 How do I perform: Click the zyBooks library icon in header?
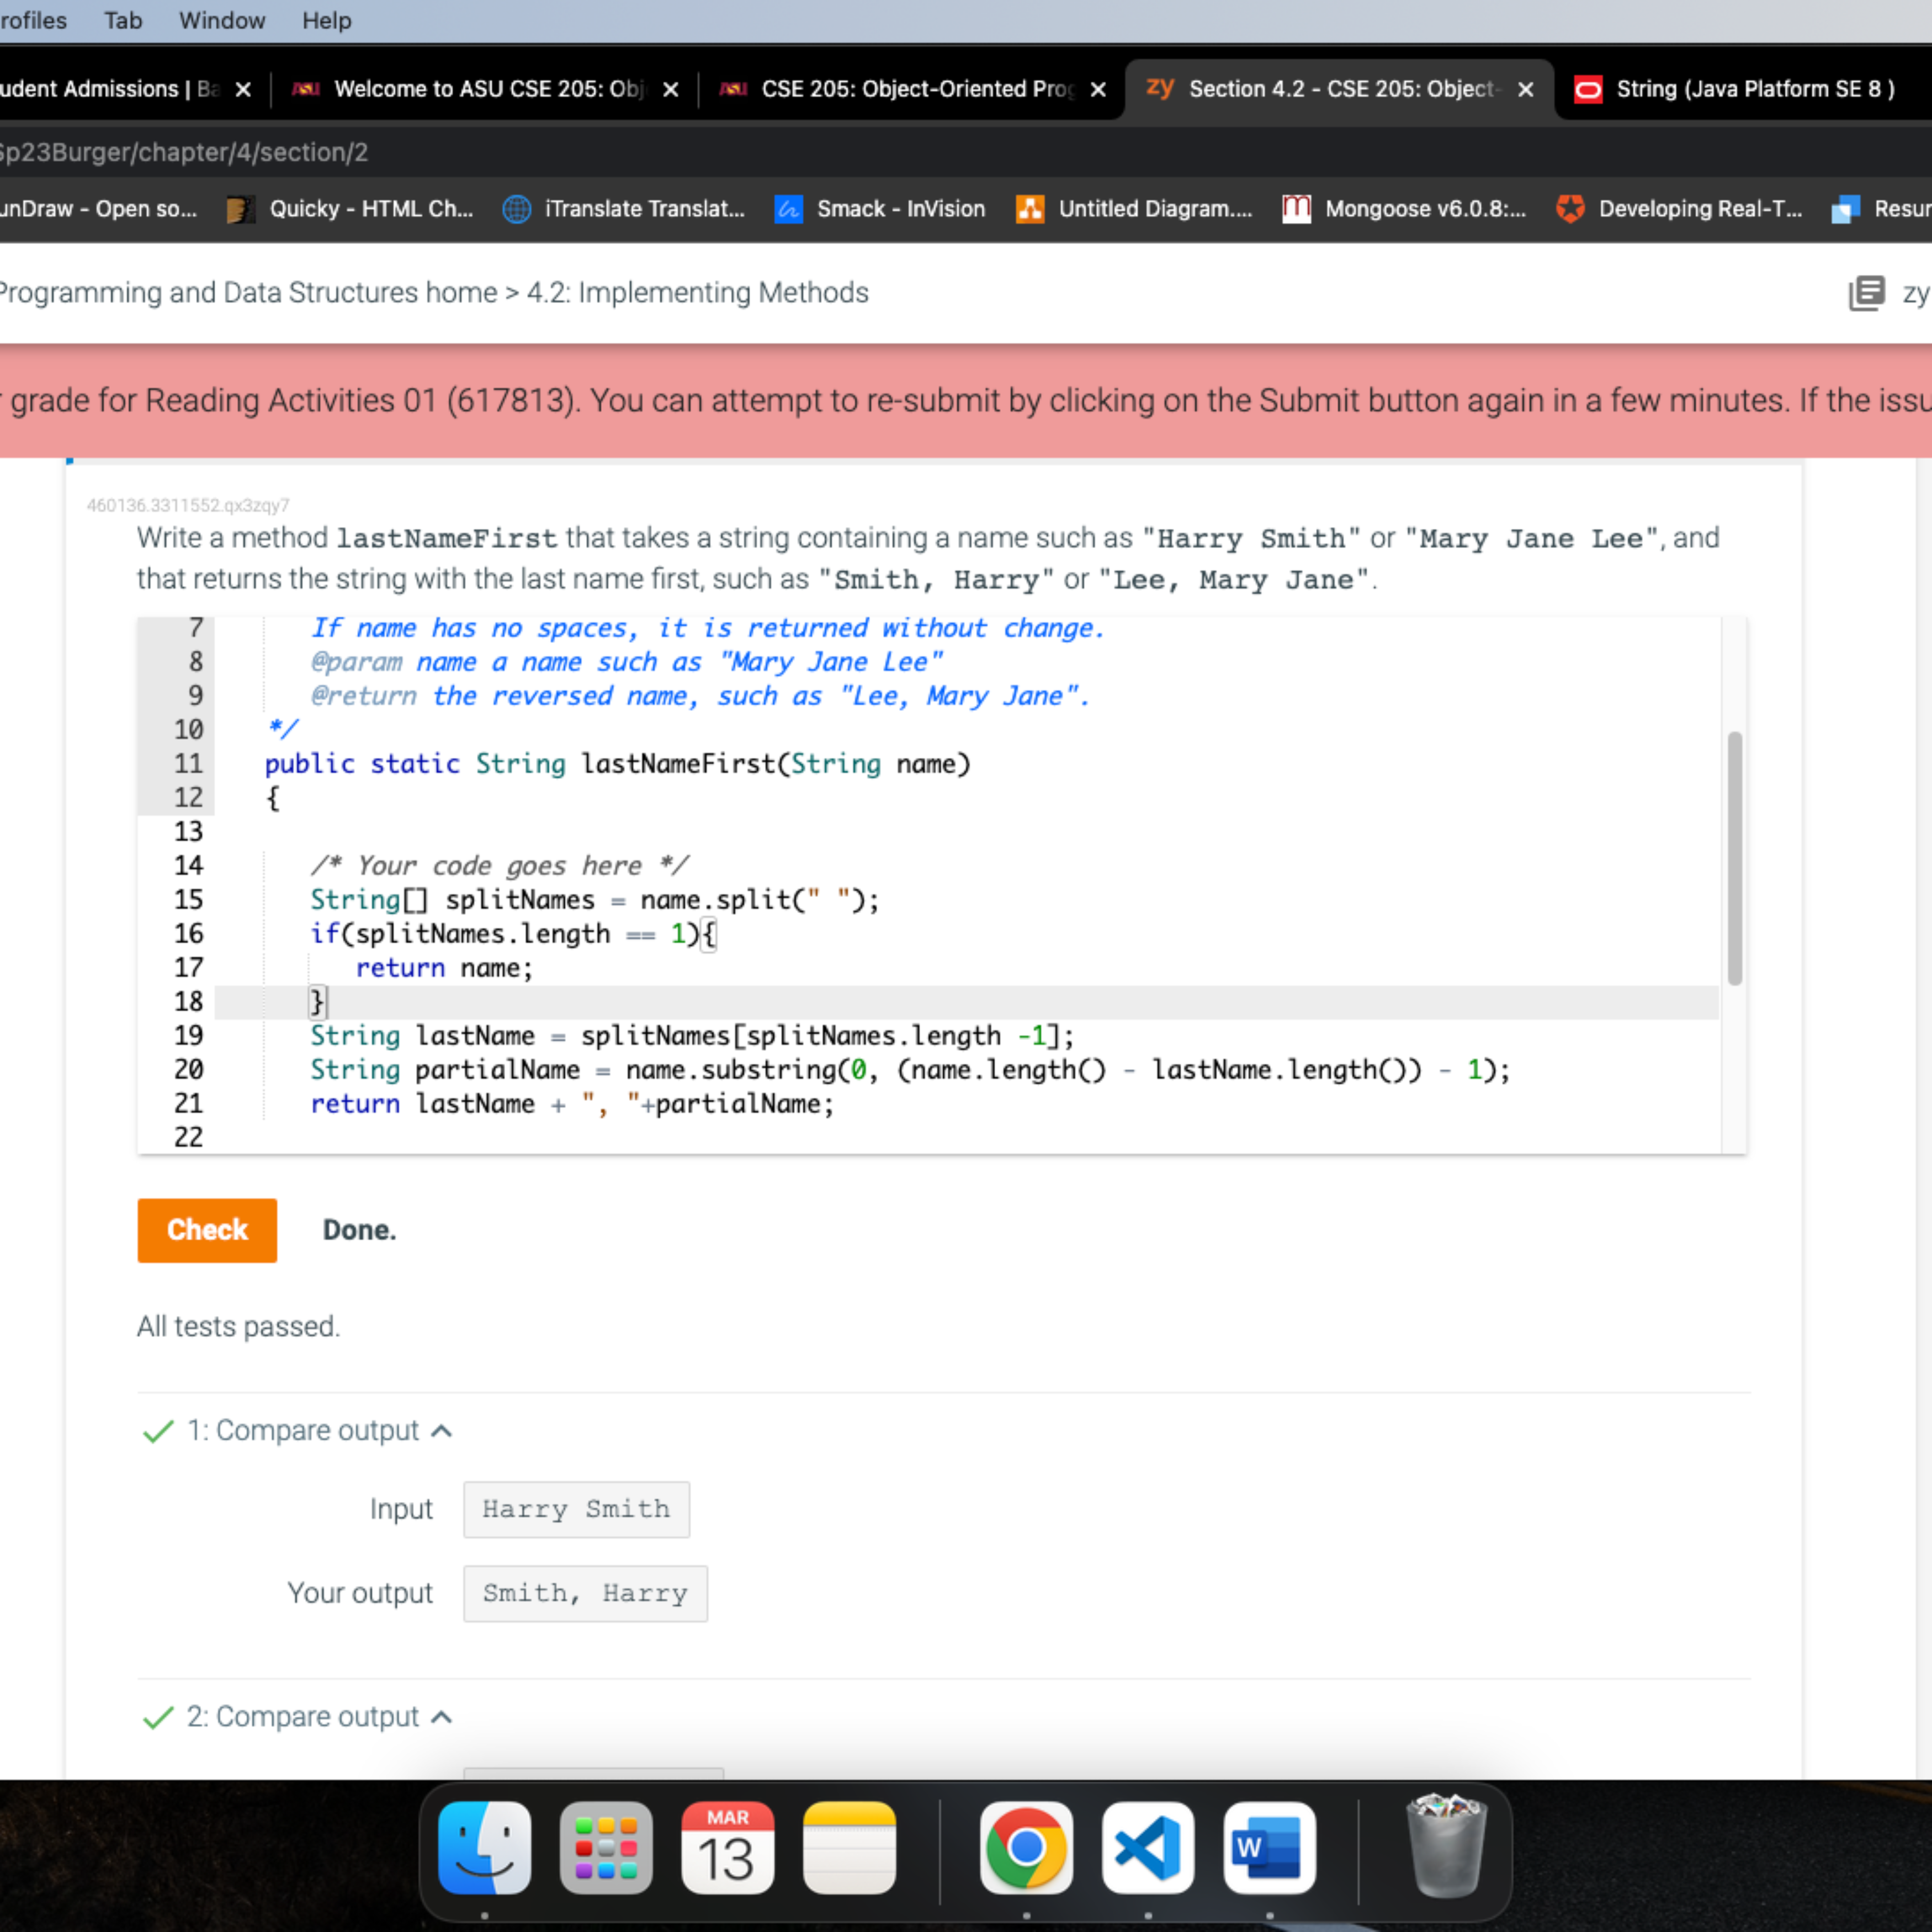coord(1866,293)
